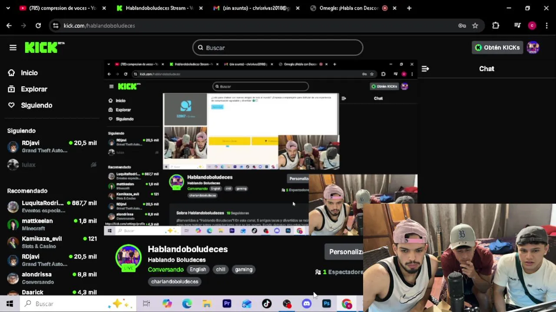Open the Outlook mail taskbar icon
The image size is (556, 312).
coord(247,304)
